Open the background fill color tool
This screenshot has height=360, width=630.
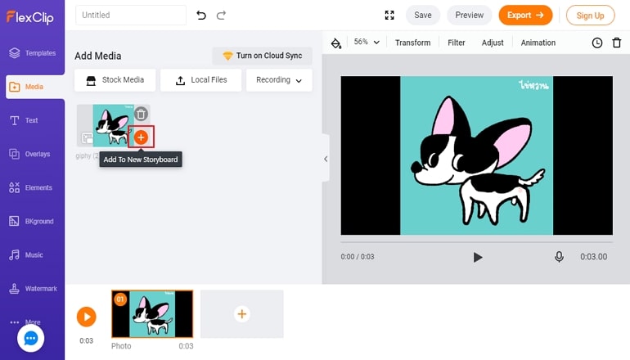pos(336,43)
